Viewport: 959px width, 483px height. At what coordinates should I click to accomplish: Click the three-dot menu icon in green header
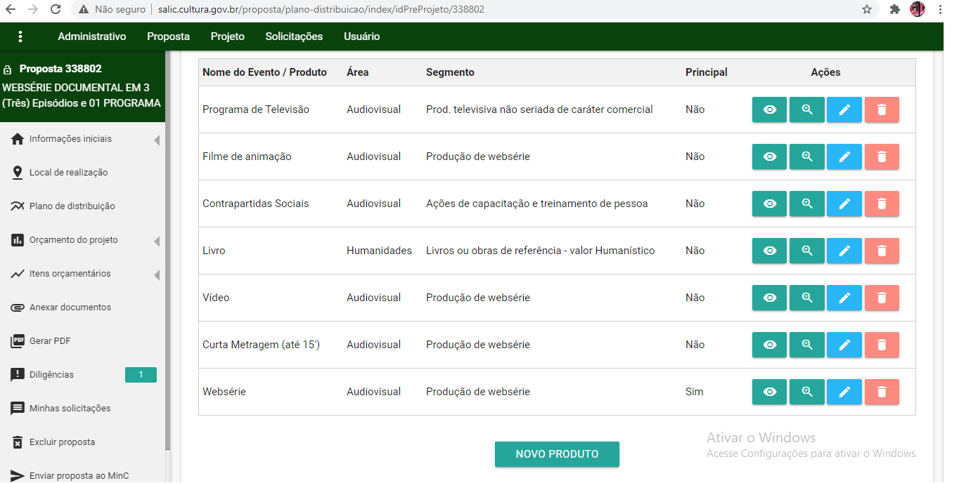click(20, 37)
